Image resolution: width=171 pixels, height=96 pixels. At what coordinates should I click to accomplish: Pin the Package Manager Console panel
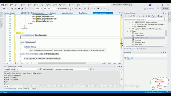[119, 66]
